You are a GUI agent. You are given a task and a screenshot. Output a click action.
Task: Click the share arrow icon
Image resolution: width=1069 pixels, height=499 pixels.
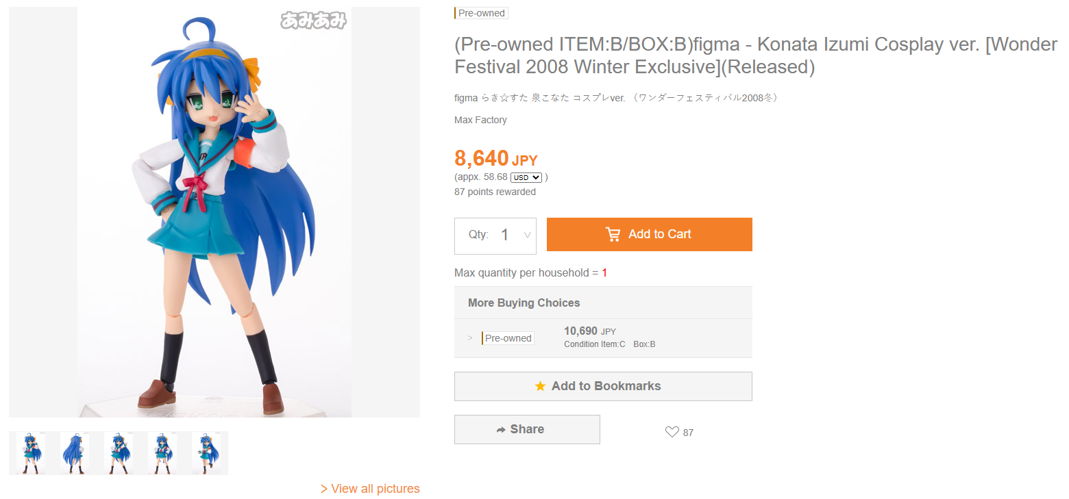(501, 430)
